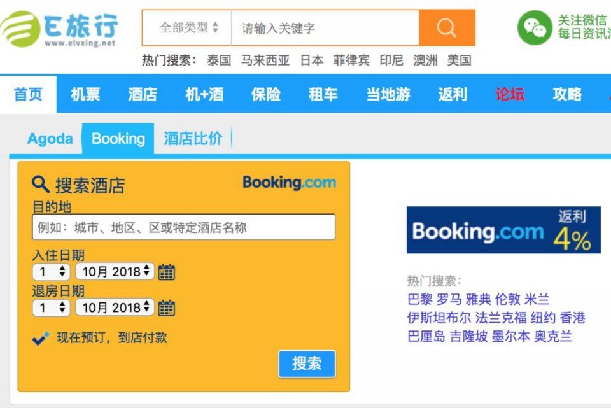Open the 当地游 local tours menu

388,94
